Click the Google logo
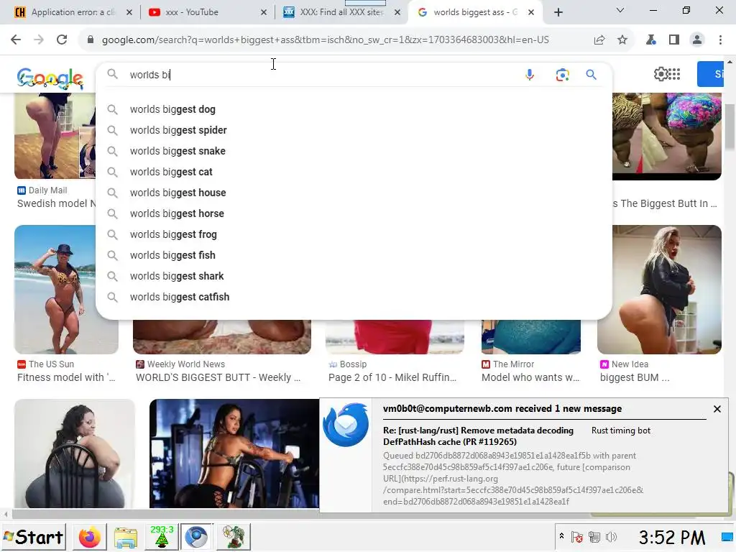 [x=50, y=78]
